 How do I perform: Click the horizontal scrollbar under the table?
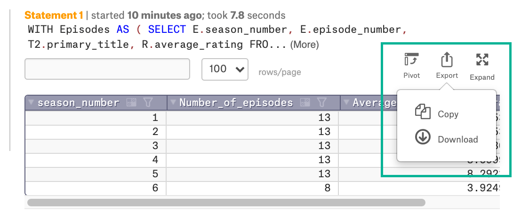click(x=226, y=203)
